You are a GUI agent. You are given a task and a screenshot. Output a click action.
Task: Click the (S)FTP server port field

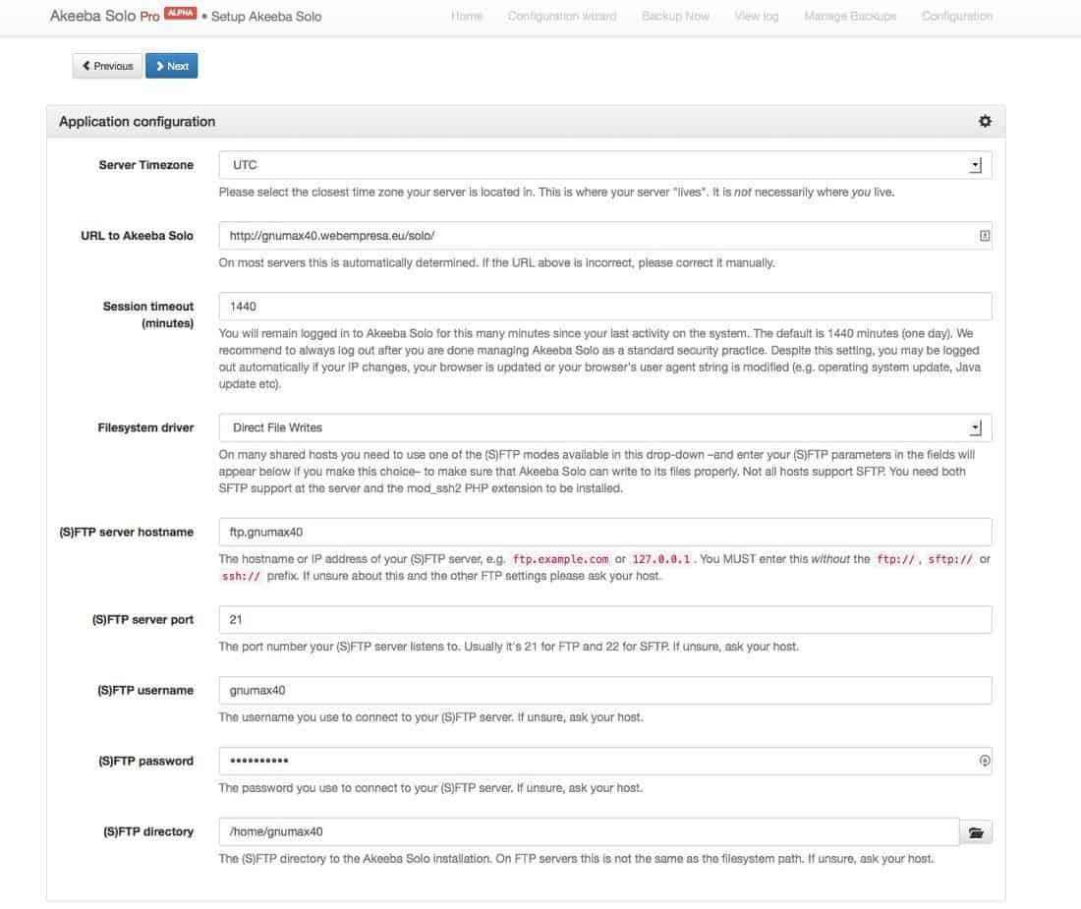(x=605, y=619)
